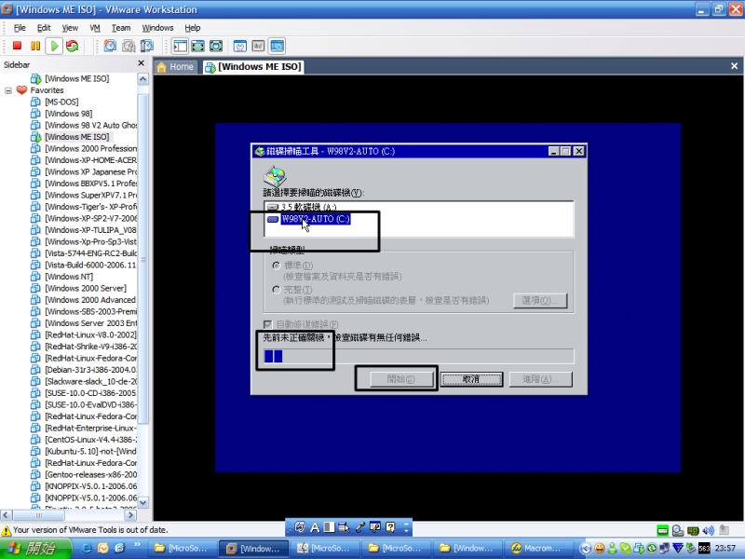Expand hidden system tray icons arrow

pyautogui.click(x=586, y=549)
